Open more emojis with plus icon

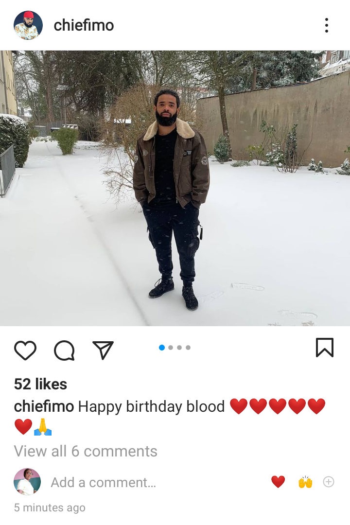point(329,482)
